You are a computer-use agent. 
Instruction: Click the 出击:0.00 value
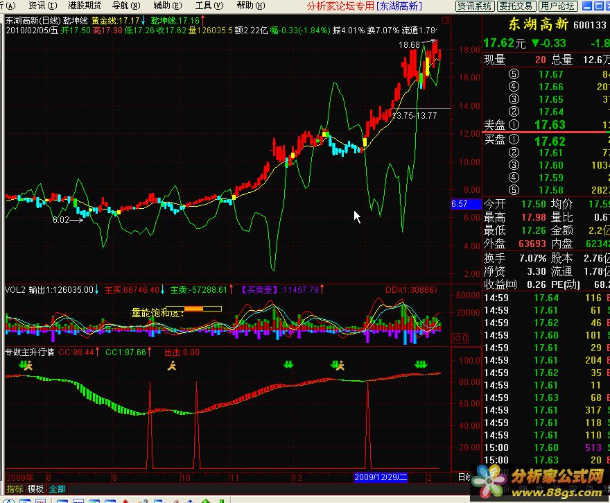tap(182, 352)
